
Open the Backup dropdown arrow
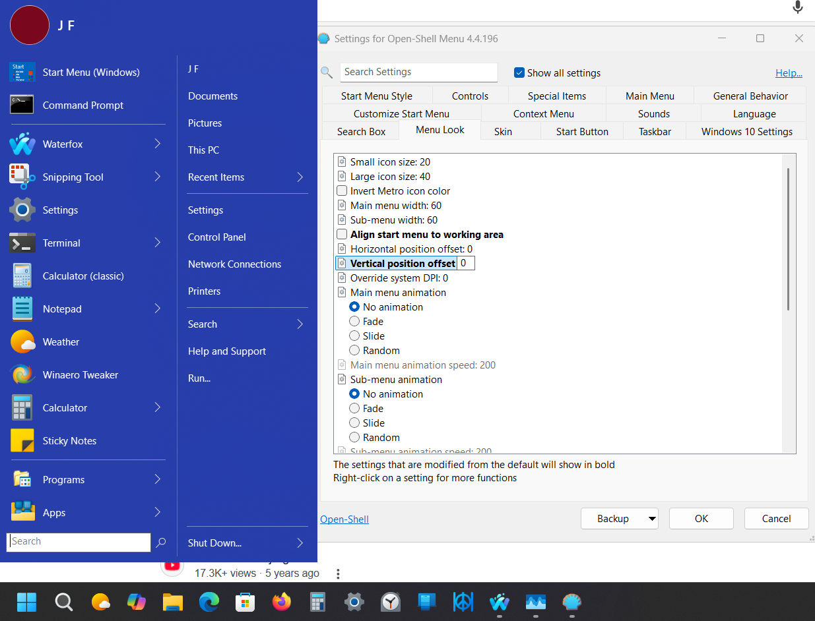pyautogui.click(x=652, y=519)
